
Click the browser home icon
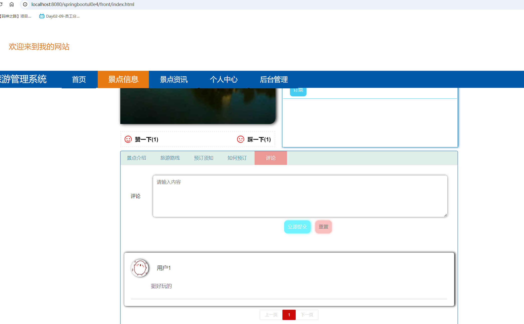point(12,4)
